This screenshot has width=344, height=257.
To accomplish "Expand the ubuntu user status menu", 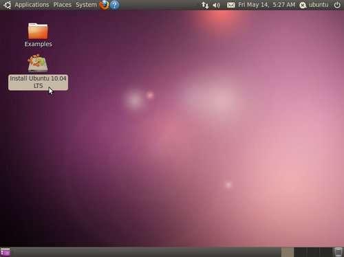I will 314,5.
